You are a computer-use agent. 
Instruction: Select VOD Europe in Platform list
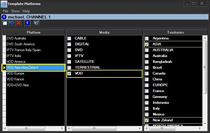click(15, 73)
